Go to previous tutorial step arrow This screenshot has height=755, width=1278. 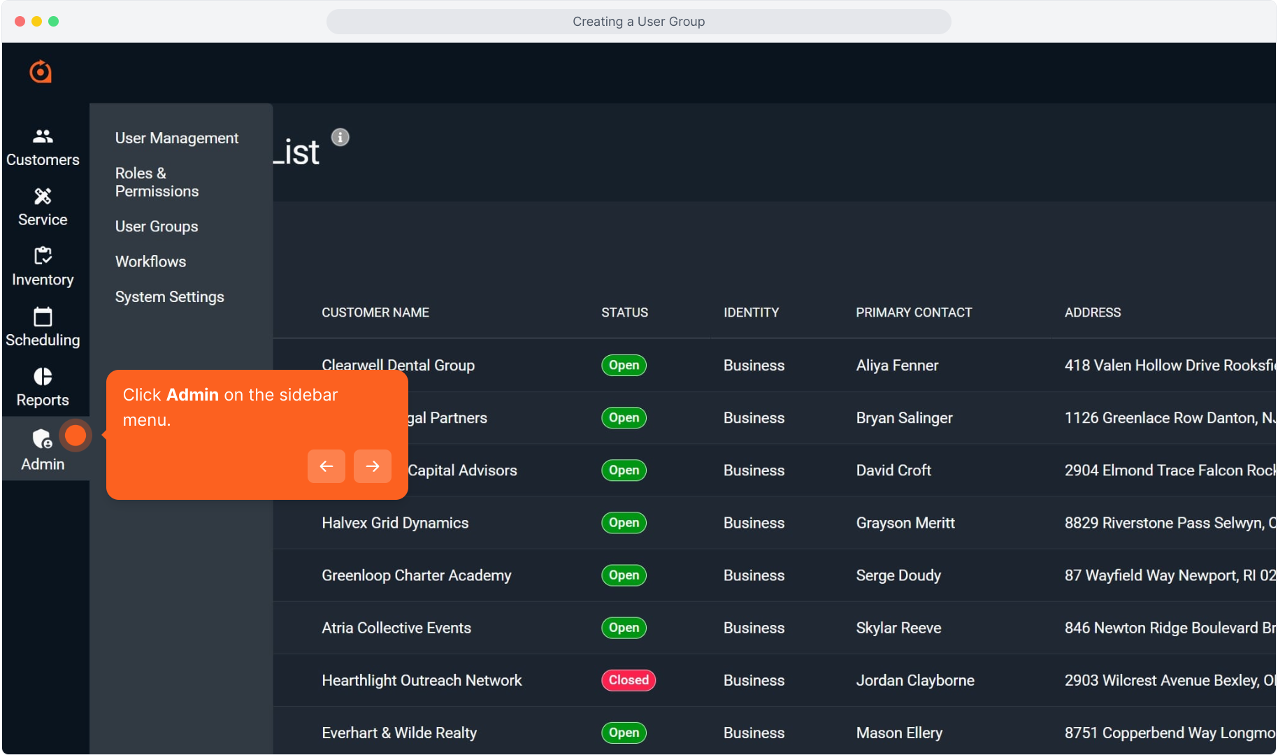pyautogui.click(x=326, y=466)
